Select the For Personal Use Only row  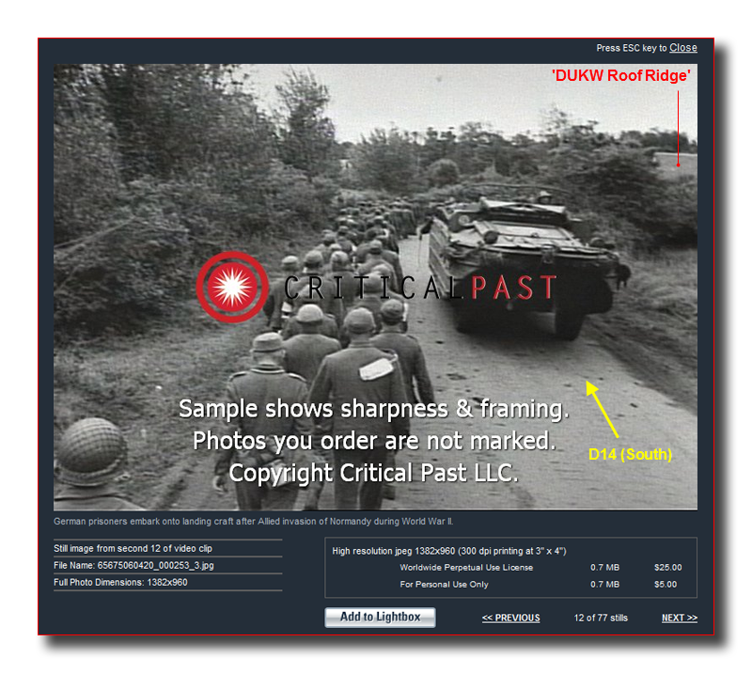(x=538, y=585)
